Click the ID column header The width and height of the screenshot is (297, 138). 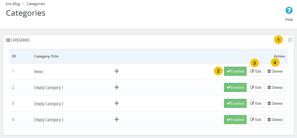(14, 56)
